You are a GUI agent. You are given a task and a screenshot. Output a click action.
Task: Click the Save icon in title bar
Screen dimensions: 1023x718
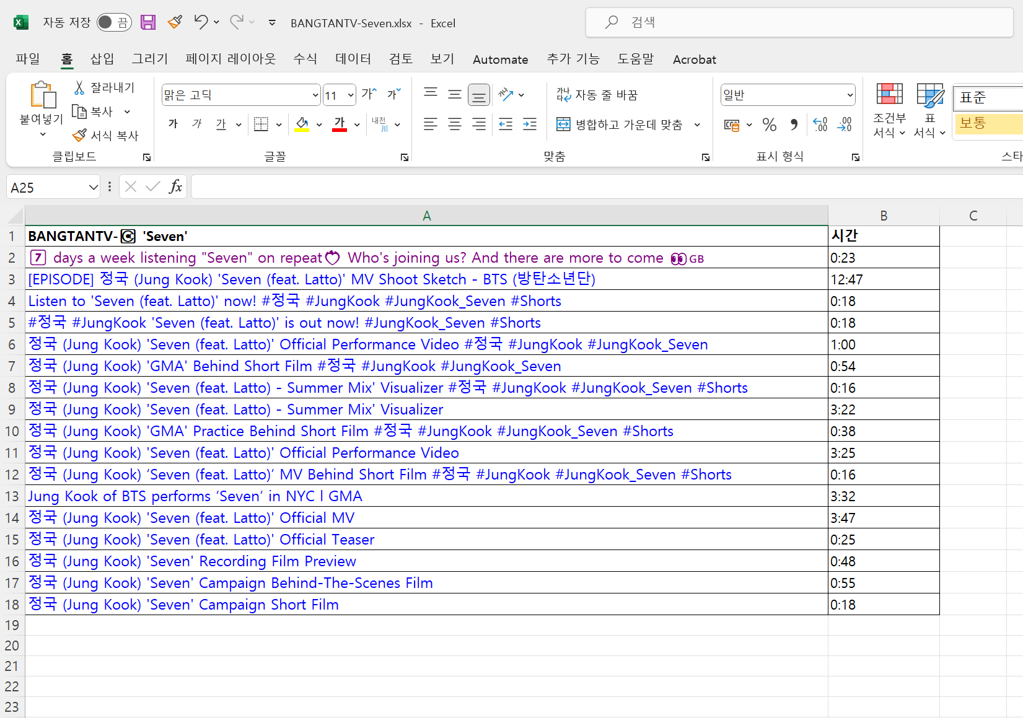coord(148,23)
